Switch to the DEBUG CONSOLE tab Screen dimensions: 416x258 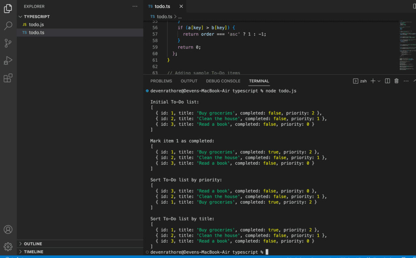(x=223, y=81)
